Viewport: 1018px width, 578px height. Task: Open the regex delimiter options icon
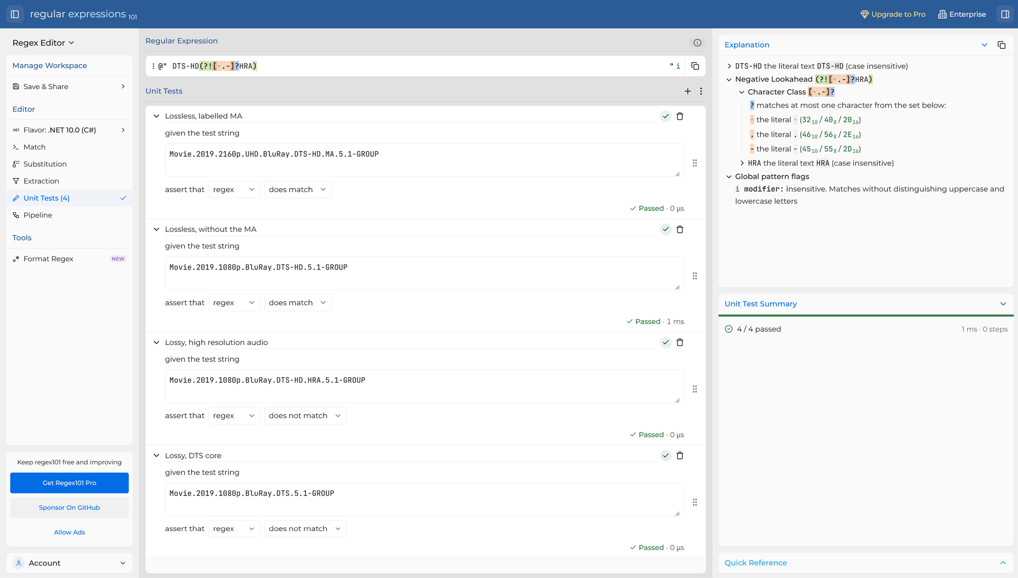[153, 66]
